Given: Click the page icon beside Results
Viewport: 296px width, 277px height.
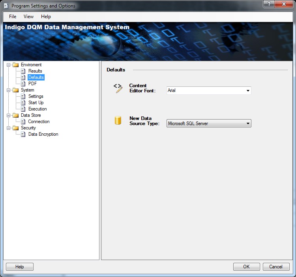Looking at the screenshot, I should (x=23, y=71).
